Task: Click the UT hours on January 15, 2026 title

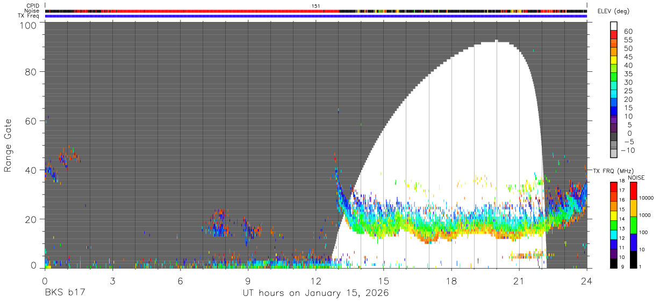Action: click(x=315, y=294)
